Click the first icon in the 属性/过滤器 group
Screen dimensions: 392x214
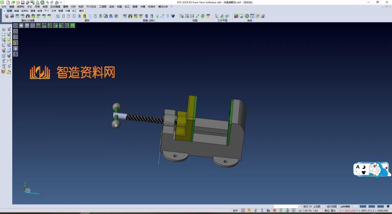pos(6,16)
